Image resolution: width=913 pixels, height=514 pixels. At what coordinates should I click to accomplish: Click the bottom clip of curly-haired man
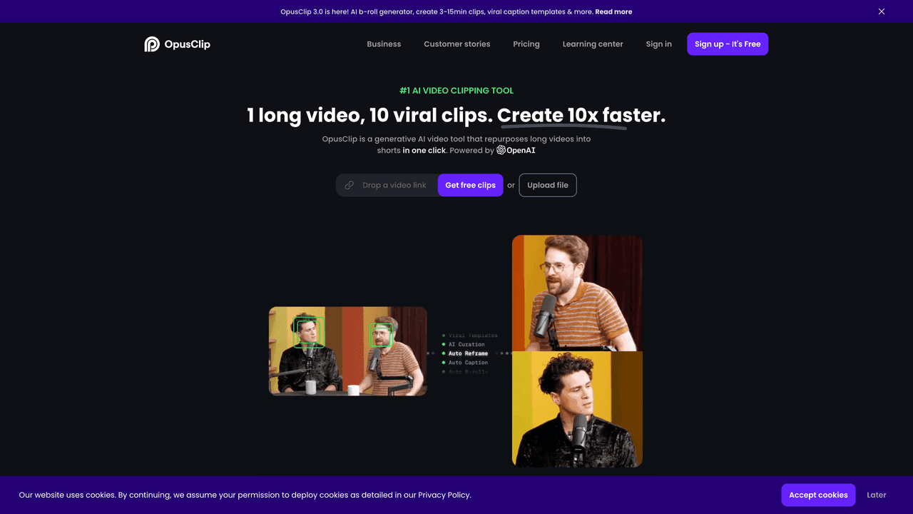pyautogui.click(x=577, y=409)
